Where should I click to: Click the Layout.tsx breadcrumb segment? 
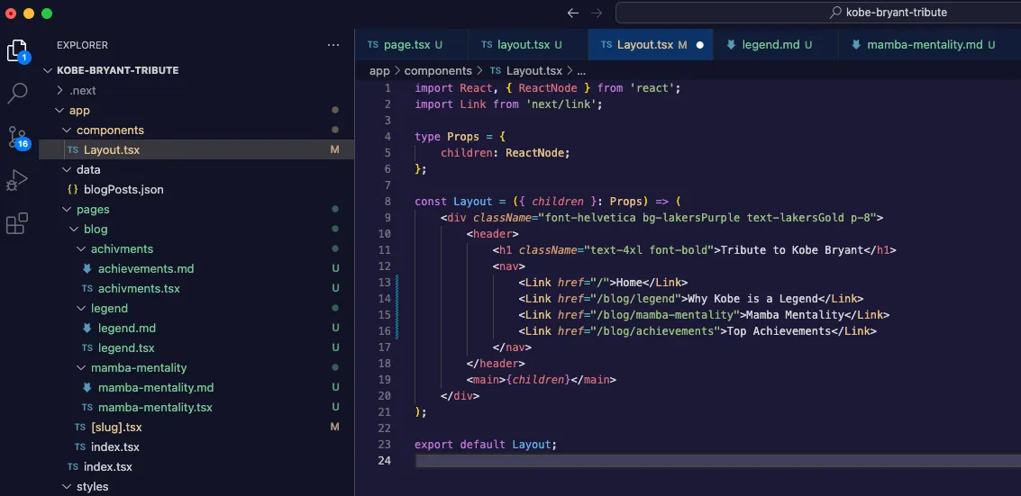pyautogui.click(x=526, y=71)
